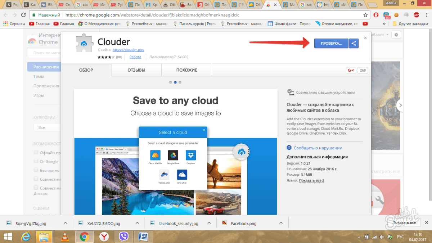The width and height of the screenshot is (432, 243).
Task: Switch to Chrome on the taskbar
Action: tap(85, 236)
